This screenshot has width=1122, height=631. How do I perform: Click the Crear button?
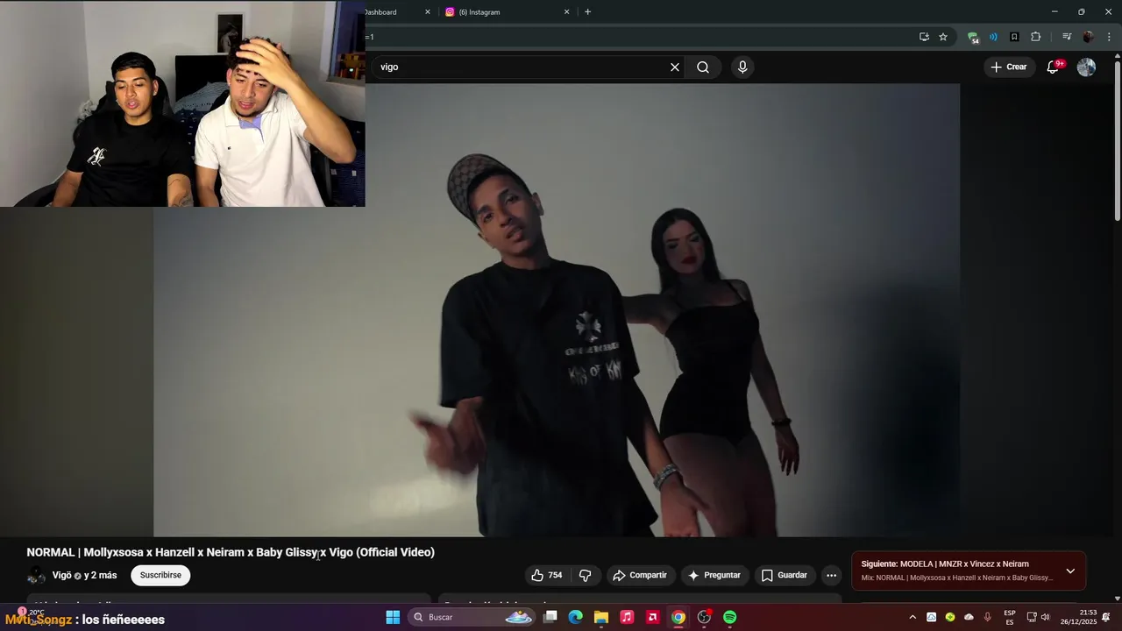pyautogui.click(x=1008, y=67)
